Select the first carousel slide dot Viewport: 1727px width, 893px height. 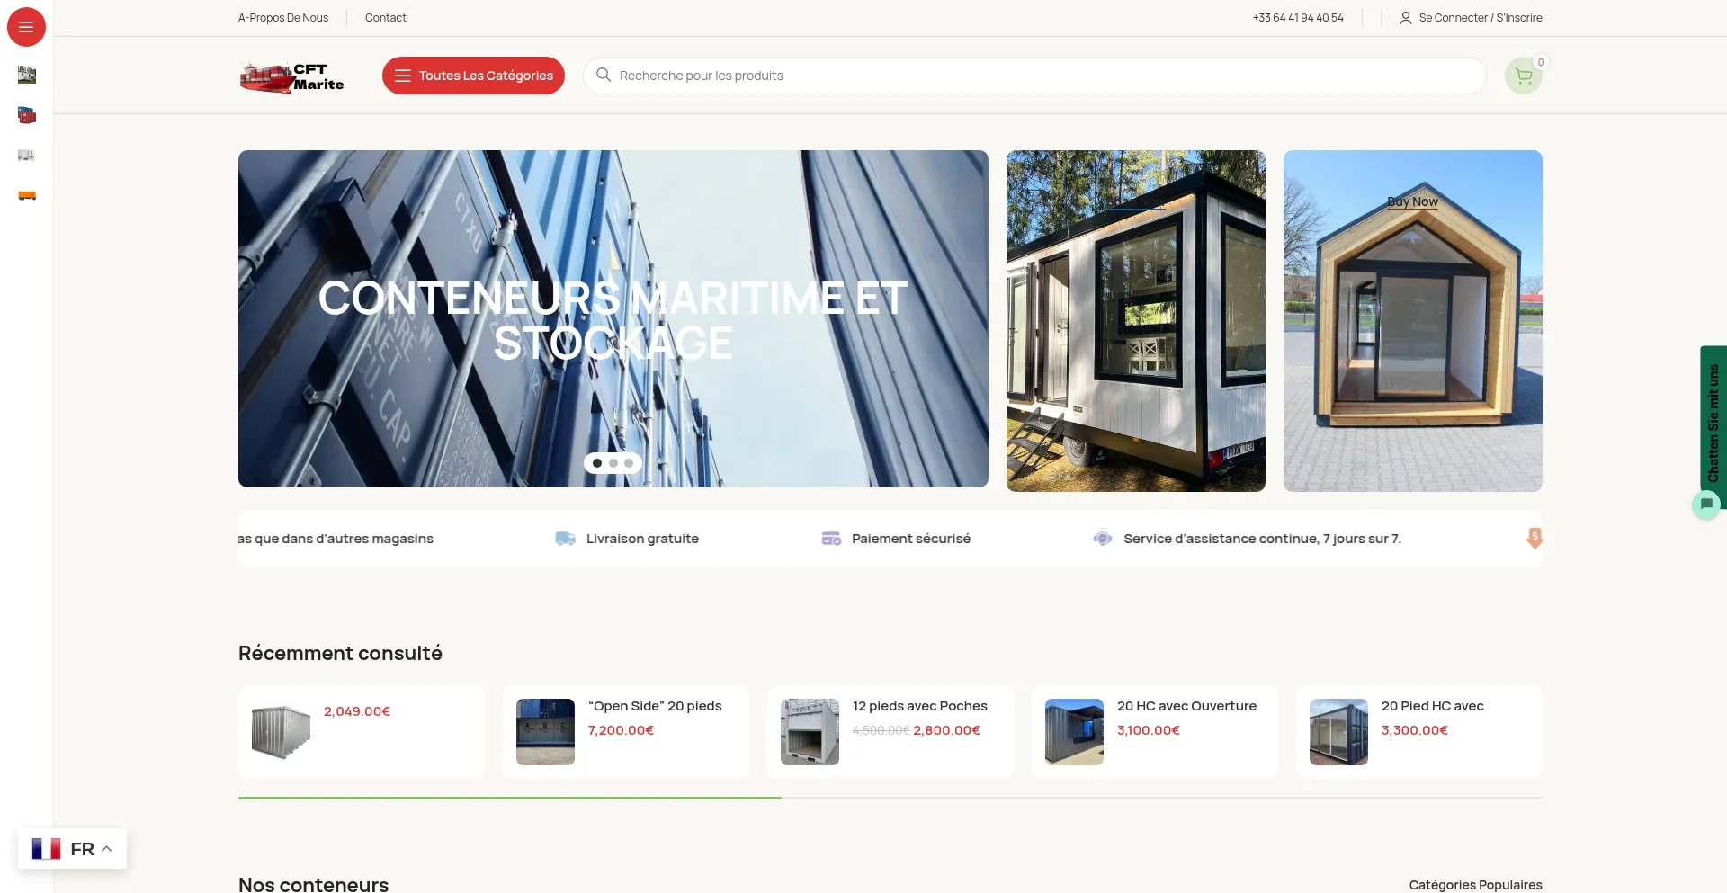[597, 463]
